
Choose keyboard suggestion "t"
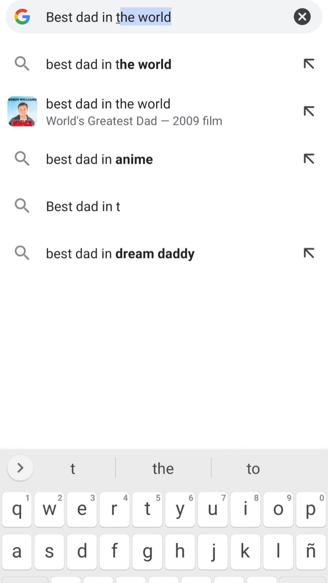[72, 469]
